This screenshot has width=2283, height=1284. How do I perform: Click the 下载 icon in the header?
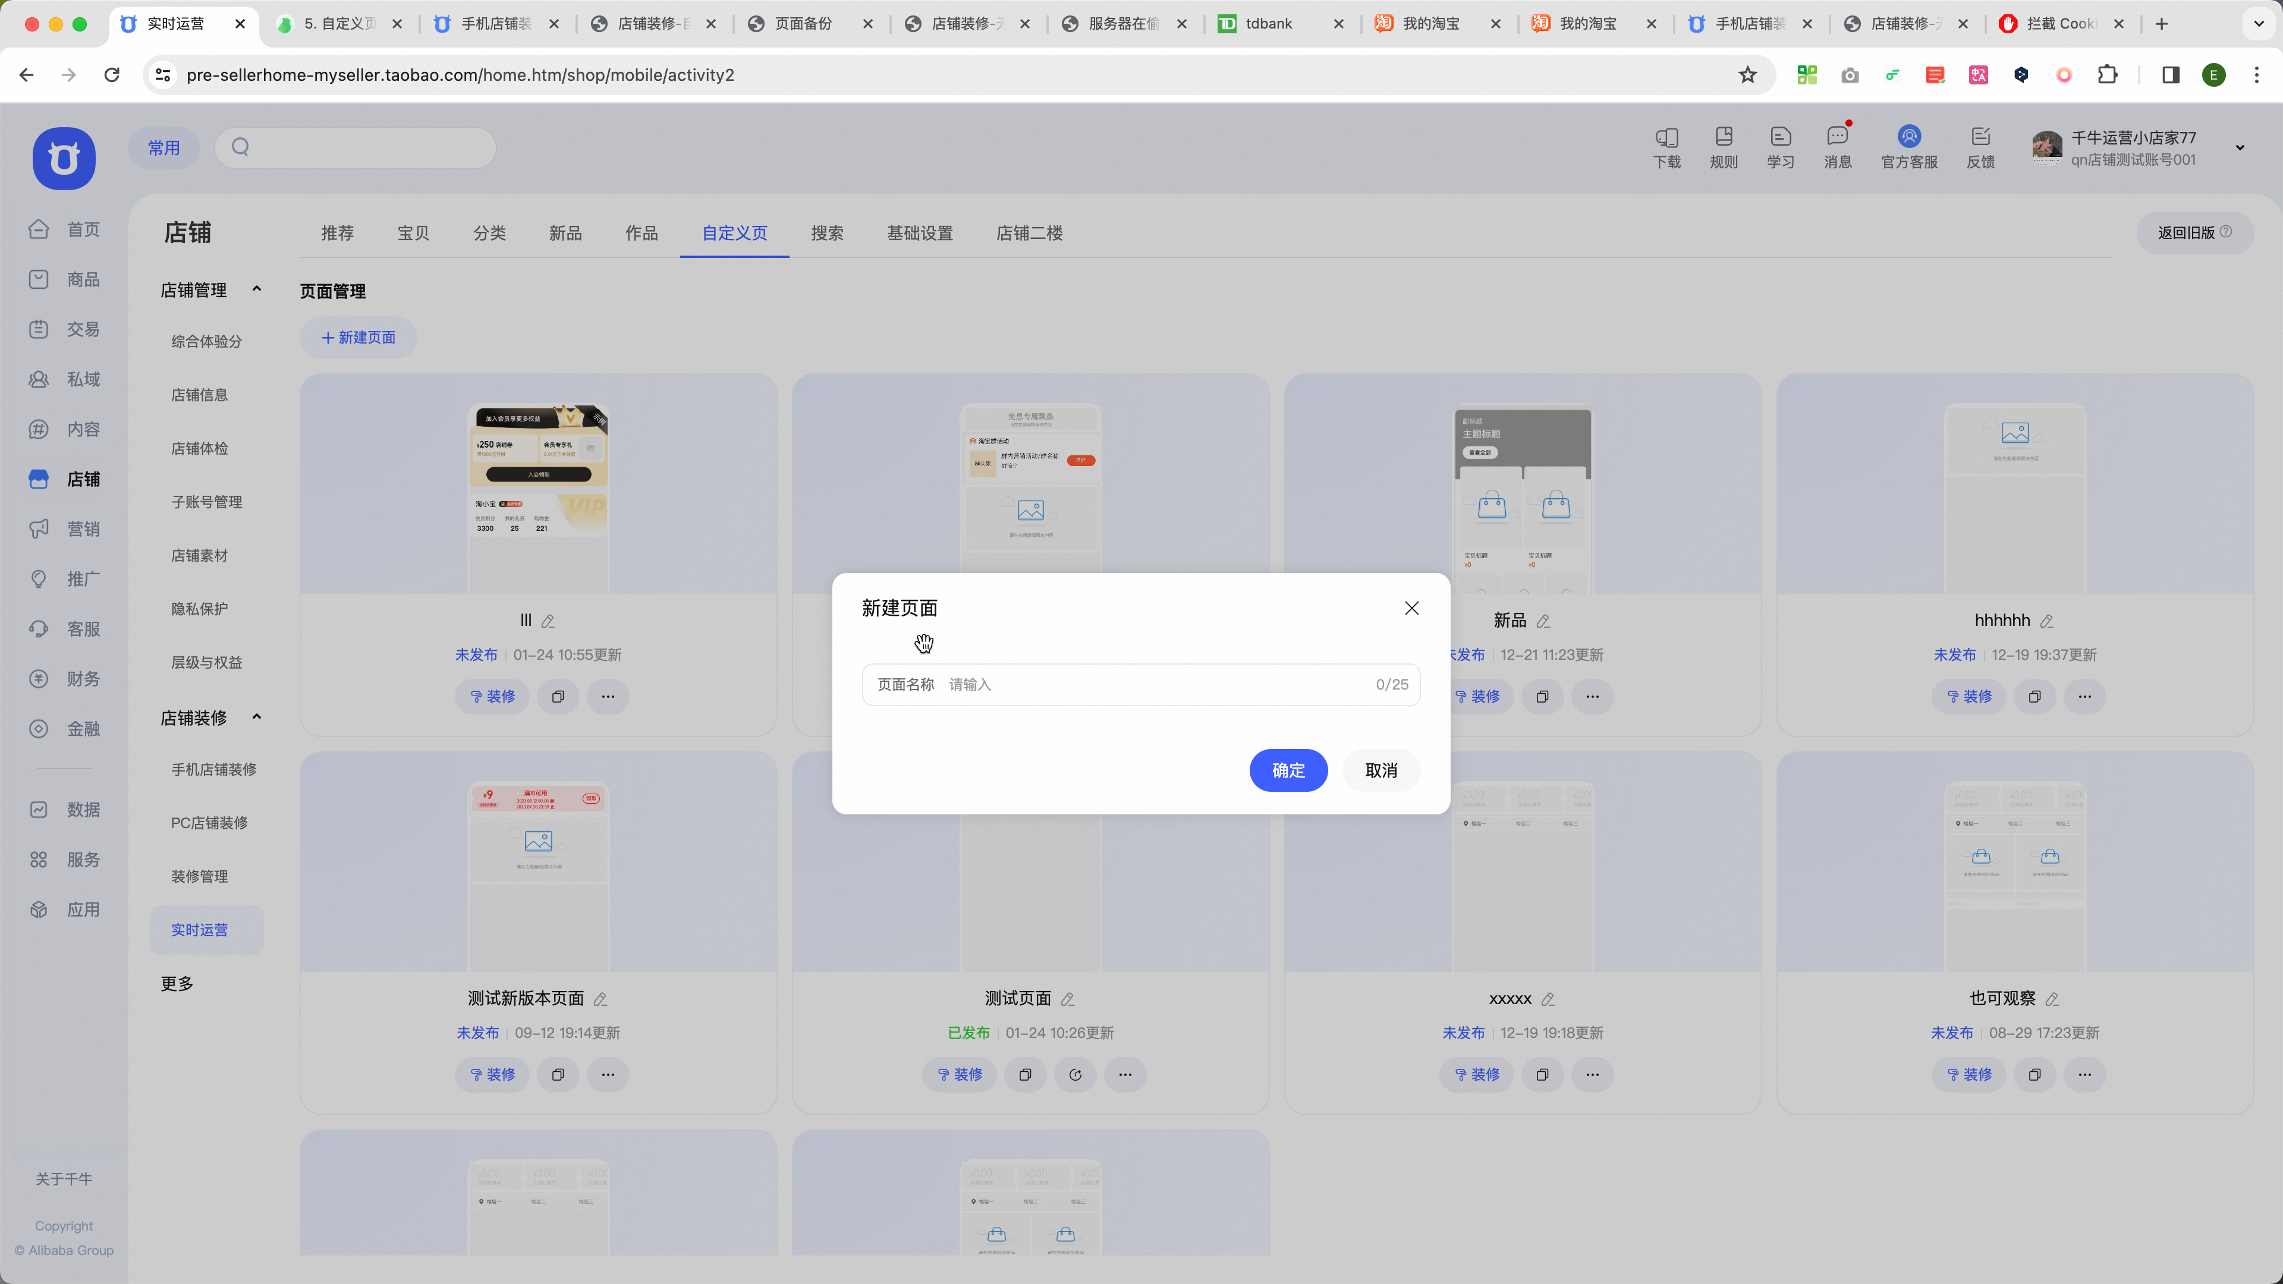1666,147
